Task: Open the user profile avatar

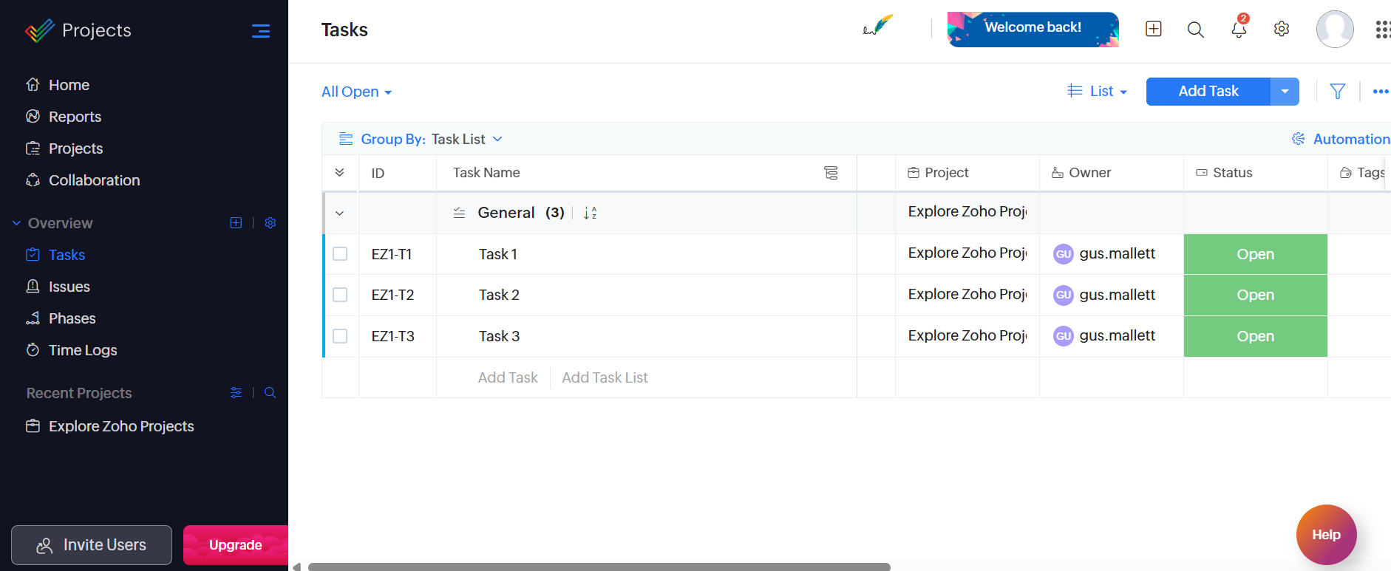Action: tap(1335, 30)
